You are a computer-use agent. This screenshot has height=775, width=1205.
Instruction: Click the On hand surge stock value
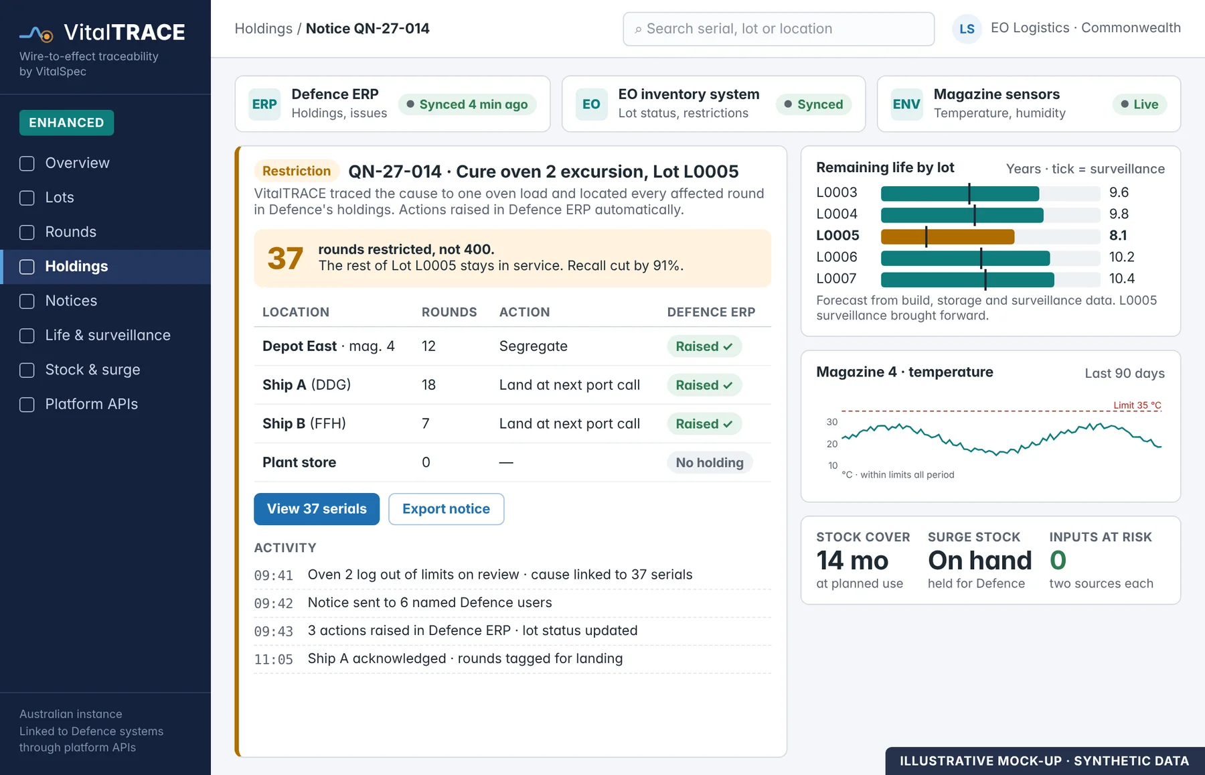tap(979, 561)
